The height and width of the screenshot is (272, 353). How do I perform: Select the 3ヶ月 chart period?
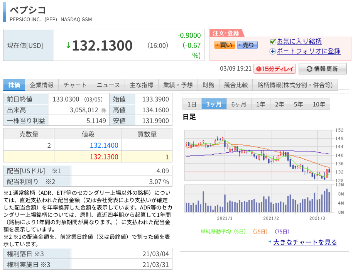click(x=214, y=104)
